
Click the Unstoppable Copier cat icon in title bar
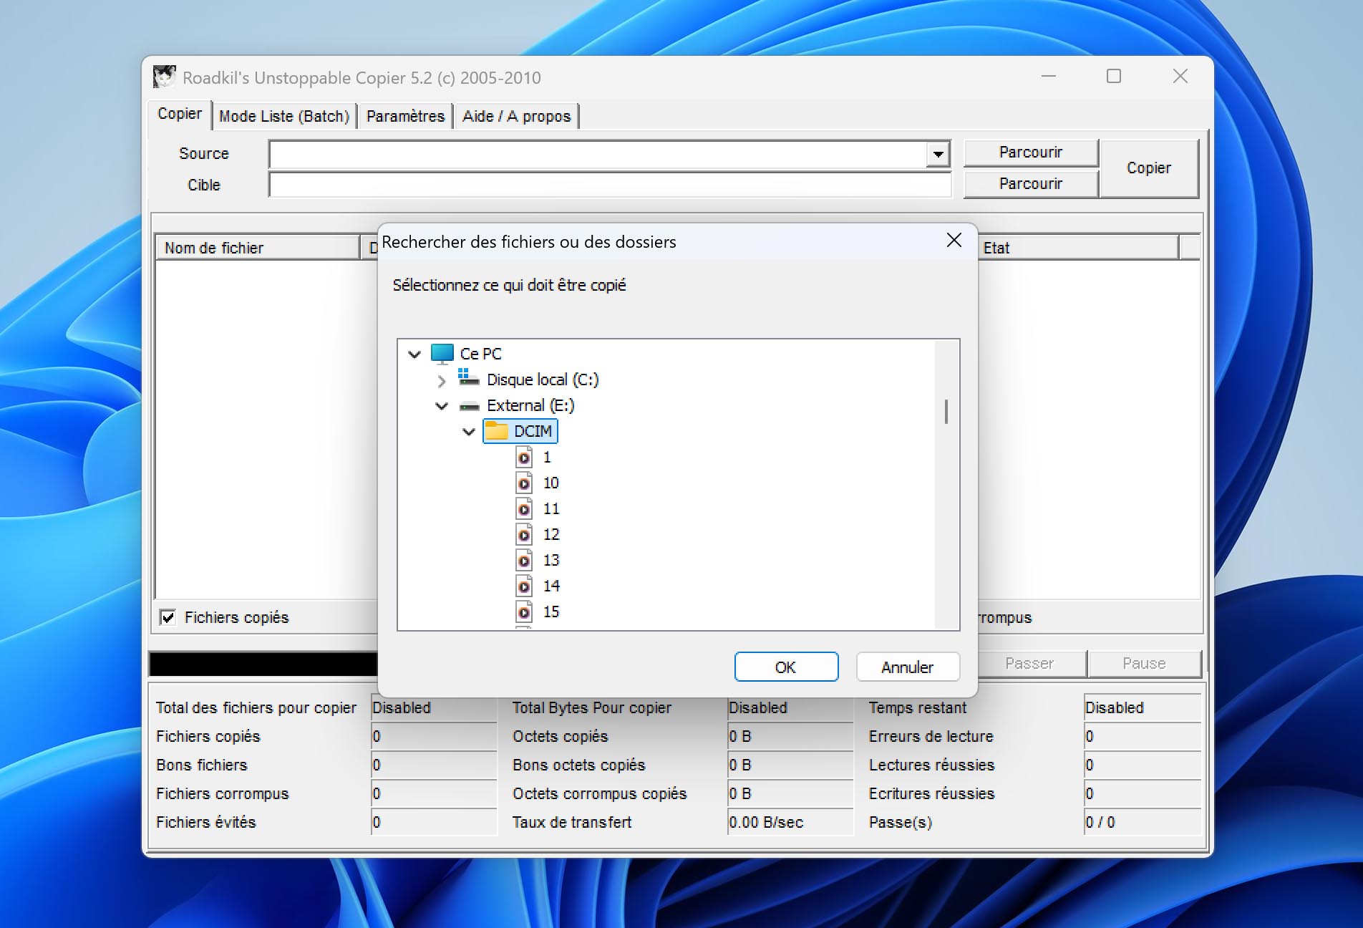coord(164,77)
